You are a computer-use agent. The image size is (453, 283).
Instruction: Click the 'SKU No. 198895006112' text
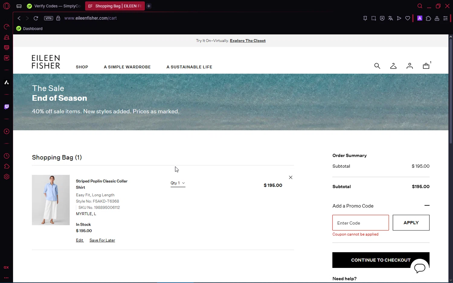(99, 208)
